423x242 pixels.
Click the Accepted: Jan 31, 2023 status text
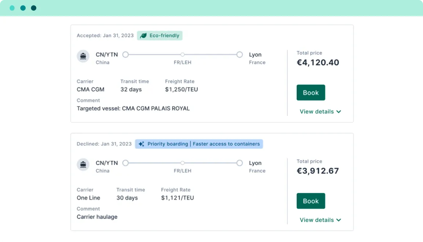pos(105,36)
